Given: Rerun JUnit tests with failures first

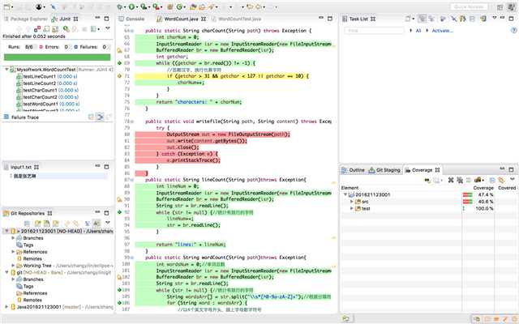Looking at the screenshot, I should (x=75, y=29).
